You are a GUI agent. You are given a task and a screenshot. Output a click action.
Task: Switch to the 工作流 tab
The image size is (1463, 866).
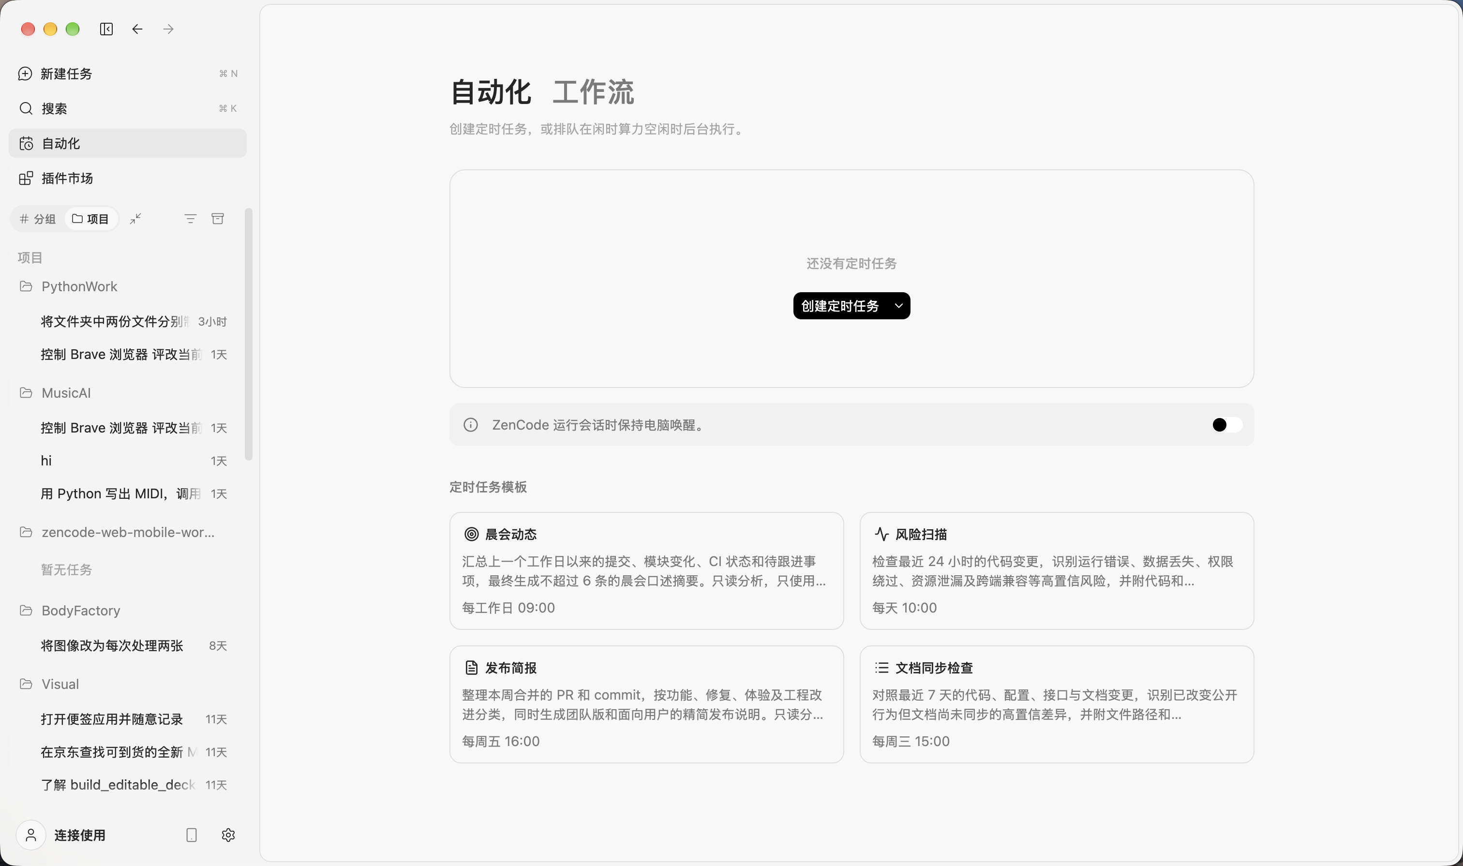593,92
